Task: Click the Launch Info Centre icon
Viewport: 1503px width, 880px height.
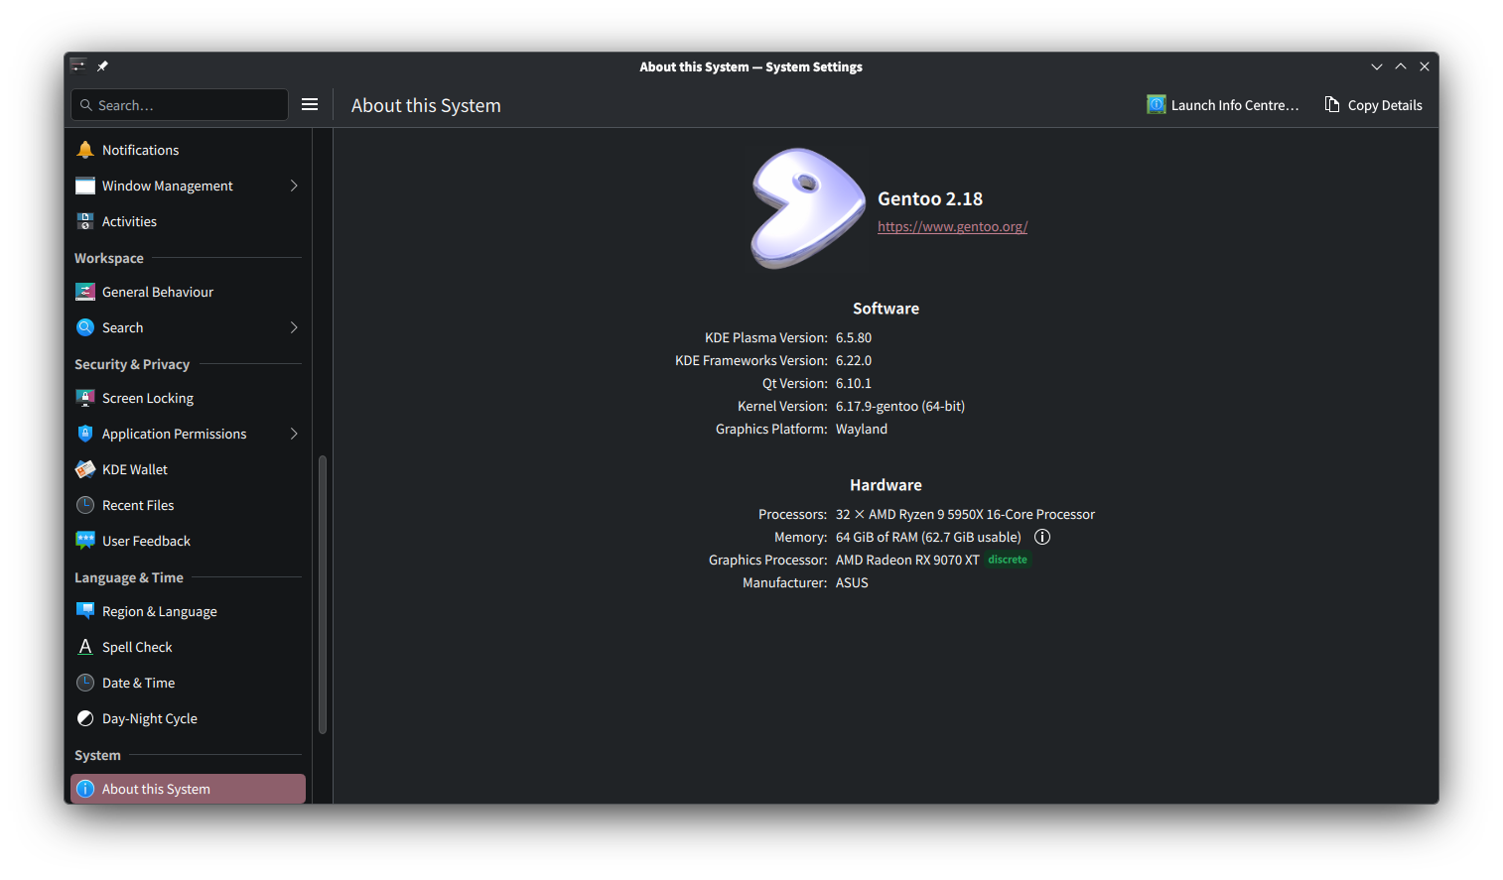Action: tap(1157, 104)
